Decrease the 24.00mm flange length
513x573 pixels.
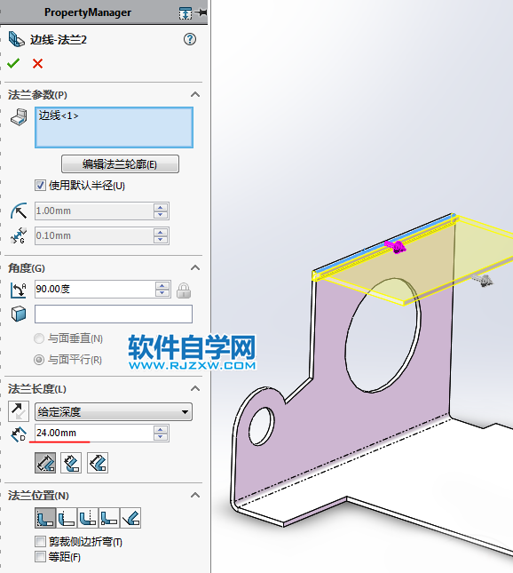tap(161, 437)
